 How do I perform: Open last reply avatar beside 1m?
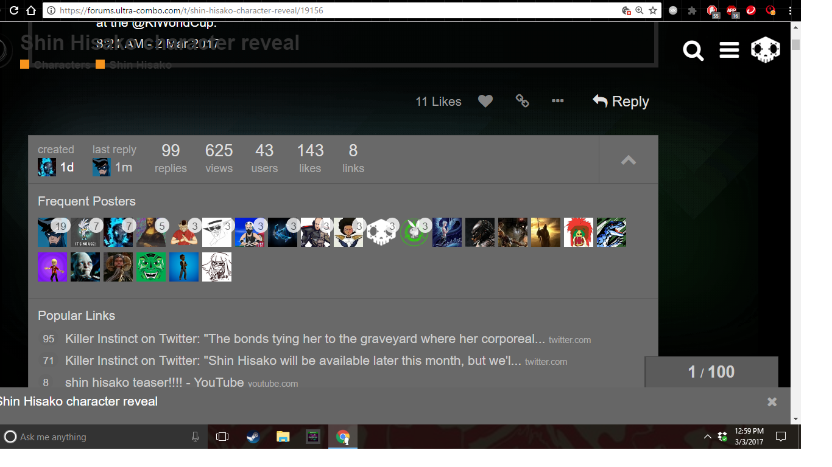[102, 167]
